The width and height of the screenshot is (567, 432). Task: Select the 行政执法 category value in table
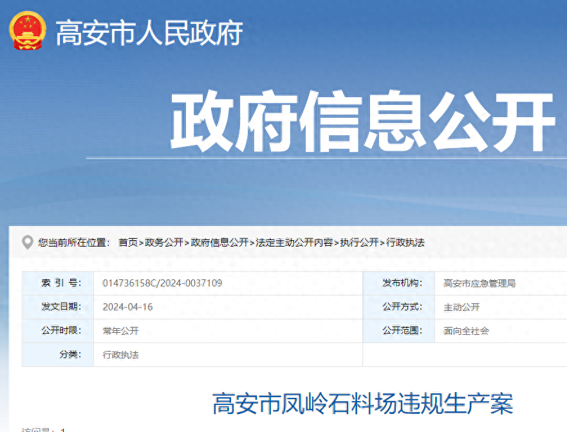click(121, 355)
